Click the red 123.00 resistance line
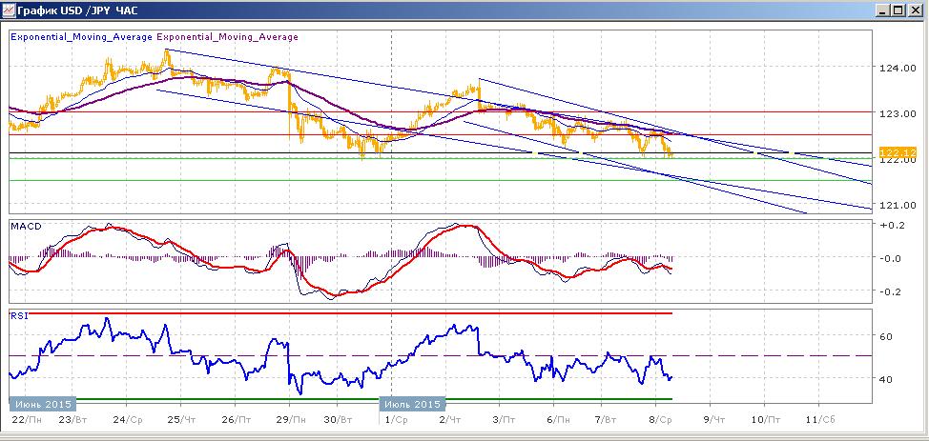This screenshot has height=441, width=929. pyautogui.click(x=441, y=111)
